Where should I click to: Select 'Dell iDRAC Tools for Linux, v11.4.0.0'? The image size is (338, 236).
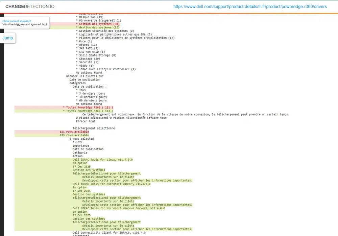click(103, 160)
